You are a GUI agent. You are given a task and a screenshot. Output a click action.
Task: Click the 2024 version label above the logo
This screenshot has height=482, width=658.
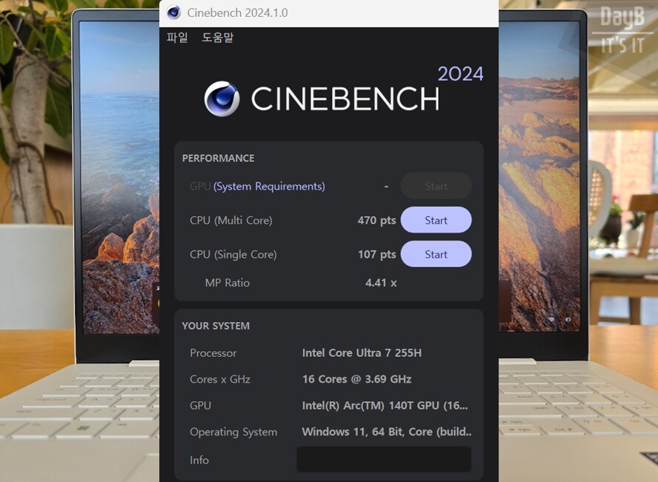460,74
